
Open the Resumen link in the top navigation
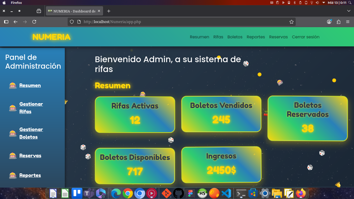pos(199,37)
